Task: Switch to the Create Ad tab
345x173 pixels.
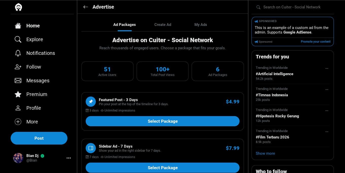Action: pos(163,25)
